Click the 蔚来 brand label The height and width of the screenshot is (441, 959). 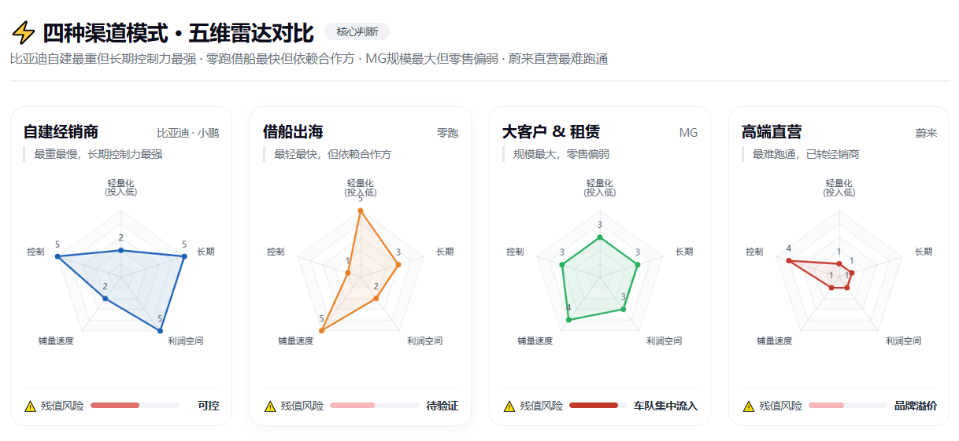[x=927, y=133]
